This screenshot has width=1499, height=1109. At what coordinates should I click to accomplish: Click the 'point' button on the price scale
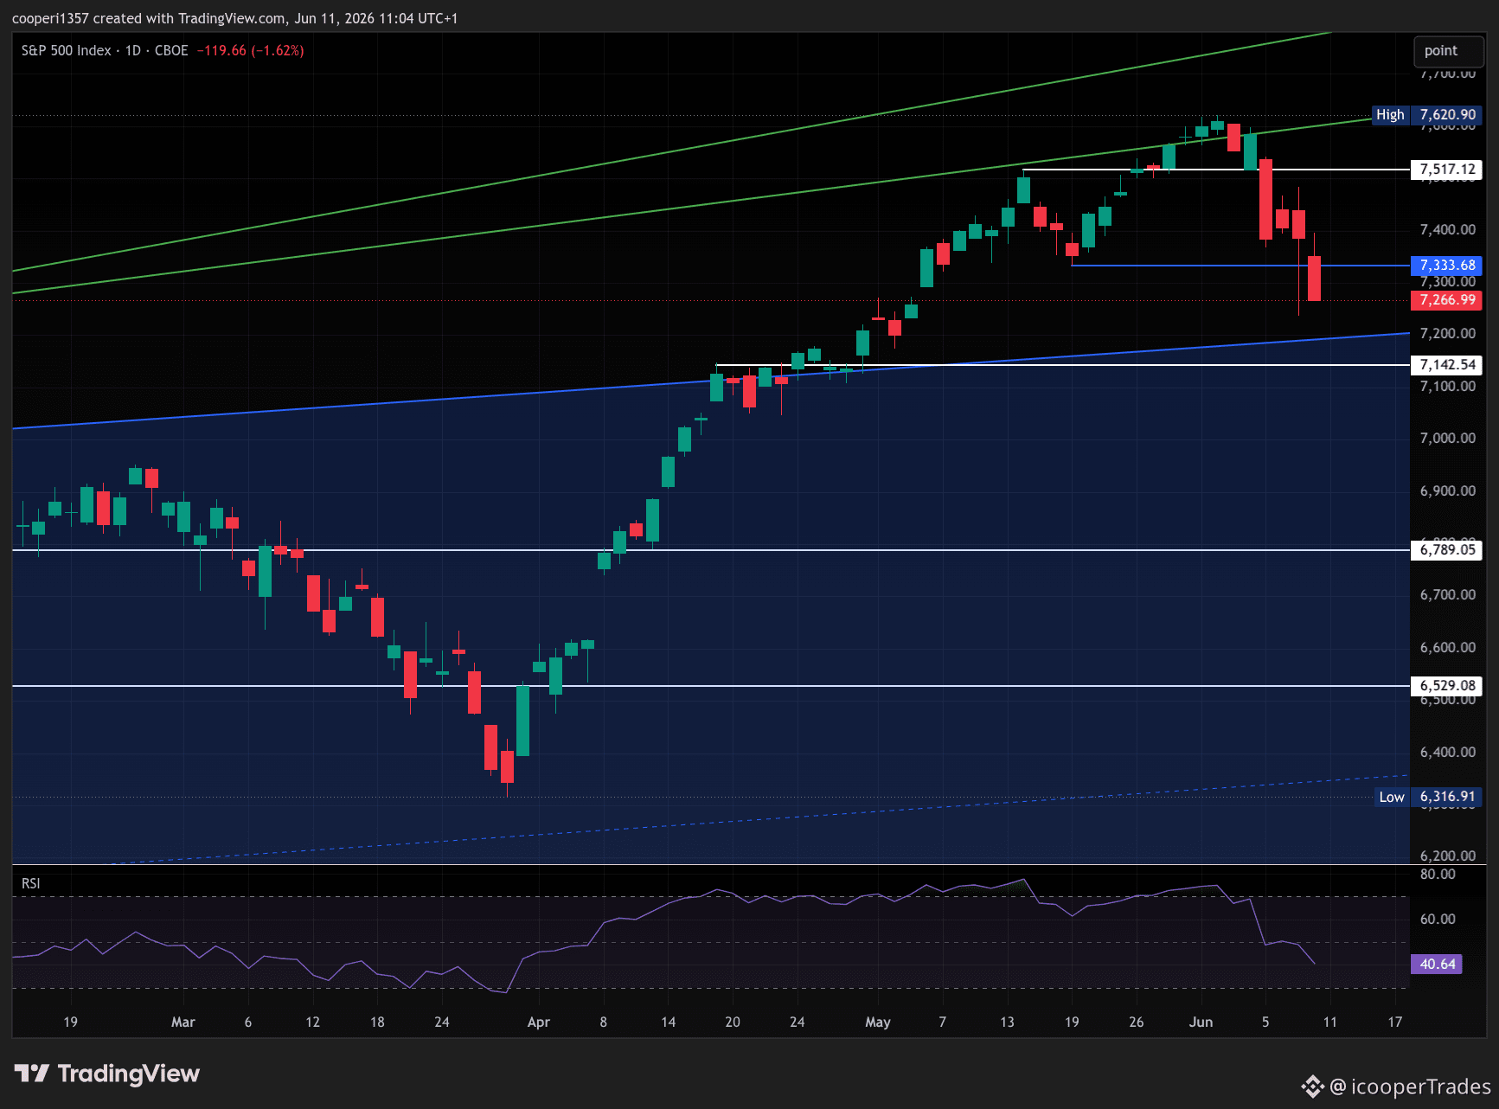point(1449,51)
